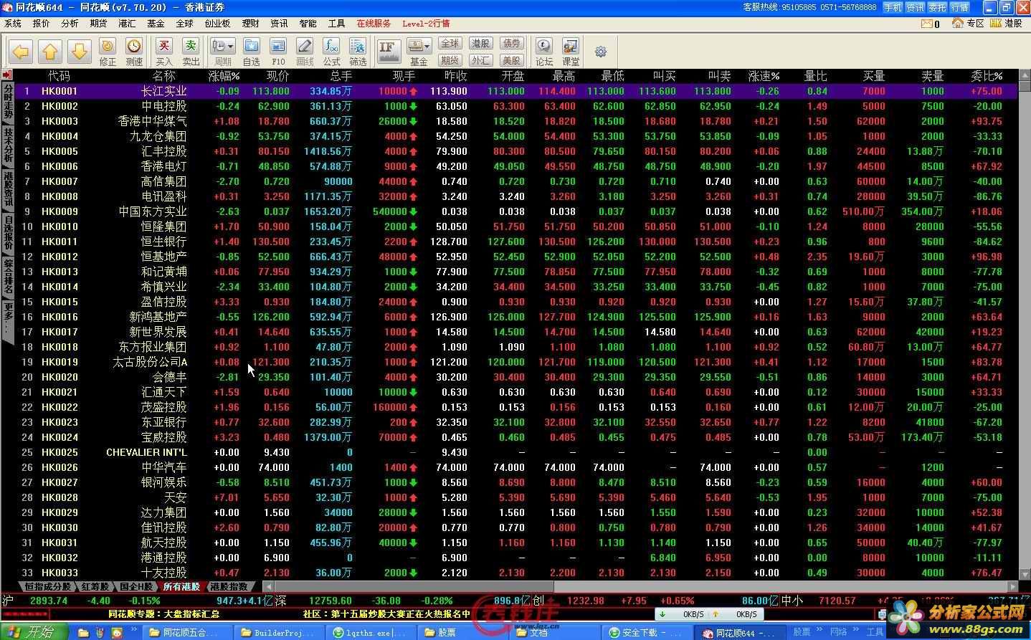The height and width of the screenshot is (640, 1031).
Task: Open the 分析 menu
Action: click(70, 24)
